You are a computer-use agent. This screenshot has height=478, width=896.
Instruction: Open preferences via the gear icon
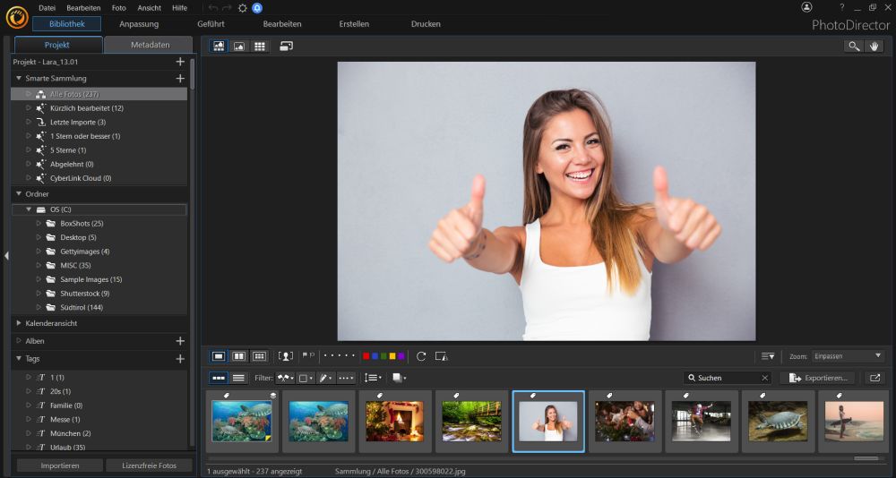242,7
